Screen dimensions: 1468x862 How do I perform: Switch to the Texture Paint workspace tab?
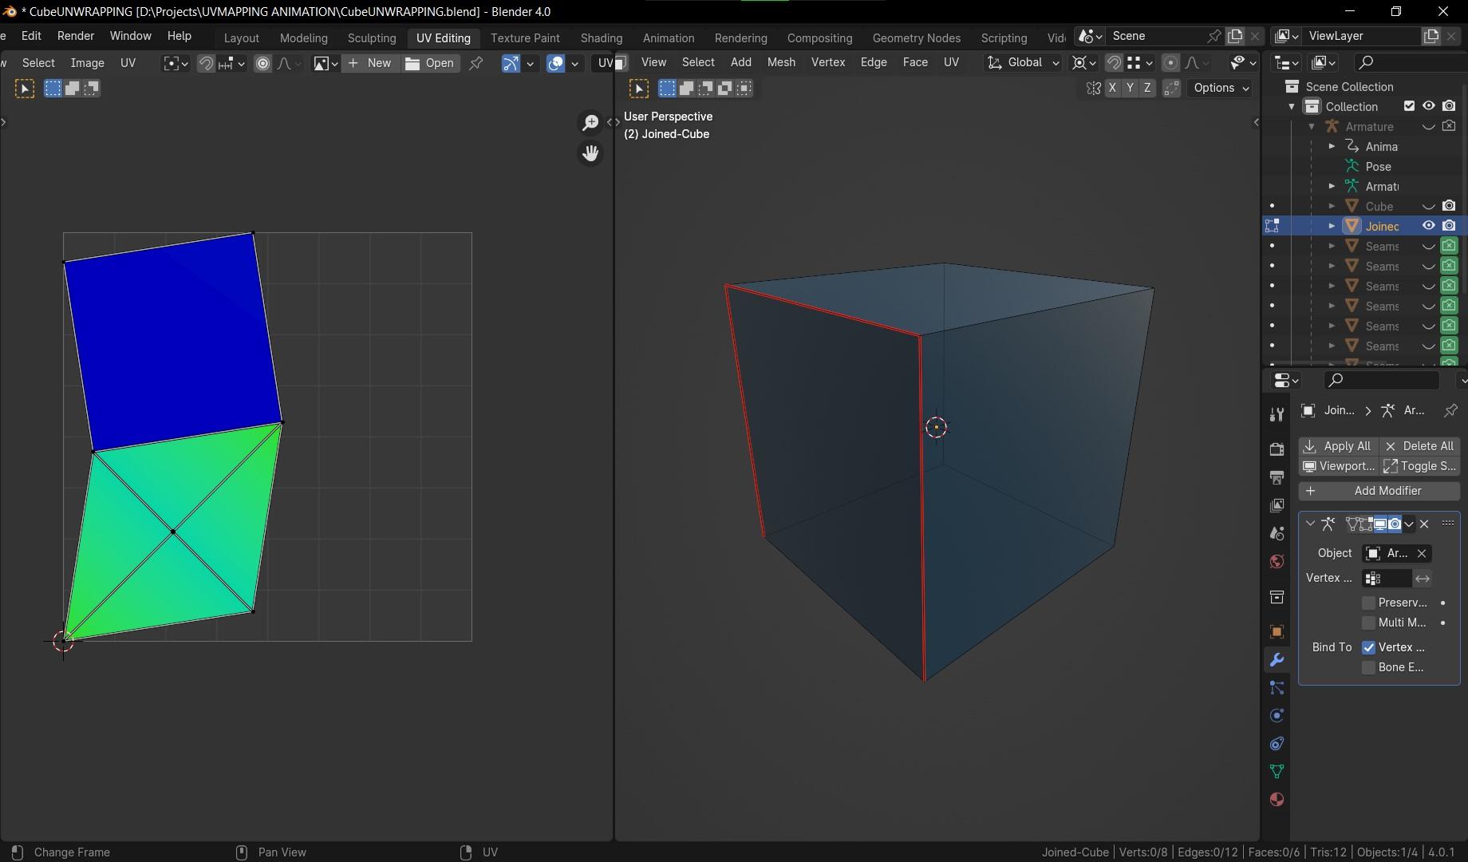click(525, 38)
